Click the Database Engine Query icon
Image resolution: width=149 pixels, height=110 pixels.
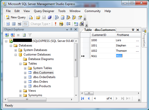coord(31,17)
